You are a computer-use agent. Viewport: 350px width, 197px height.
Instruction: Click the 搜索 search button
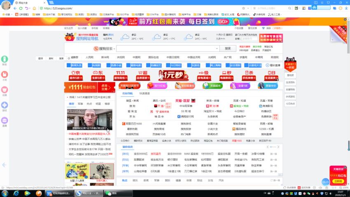[228, 49]
